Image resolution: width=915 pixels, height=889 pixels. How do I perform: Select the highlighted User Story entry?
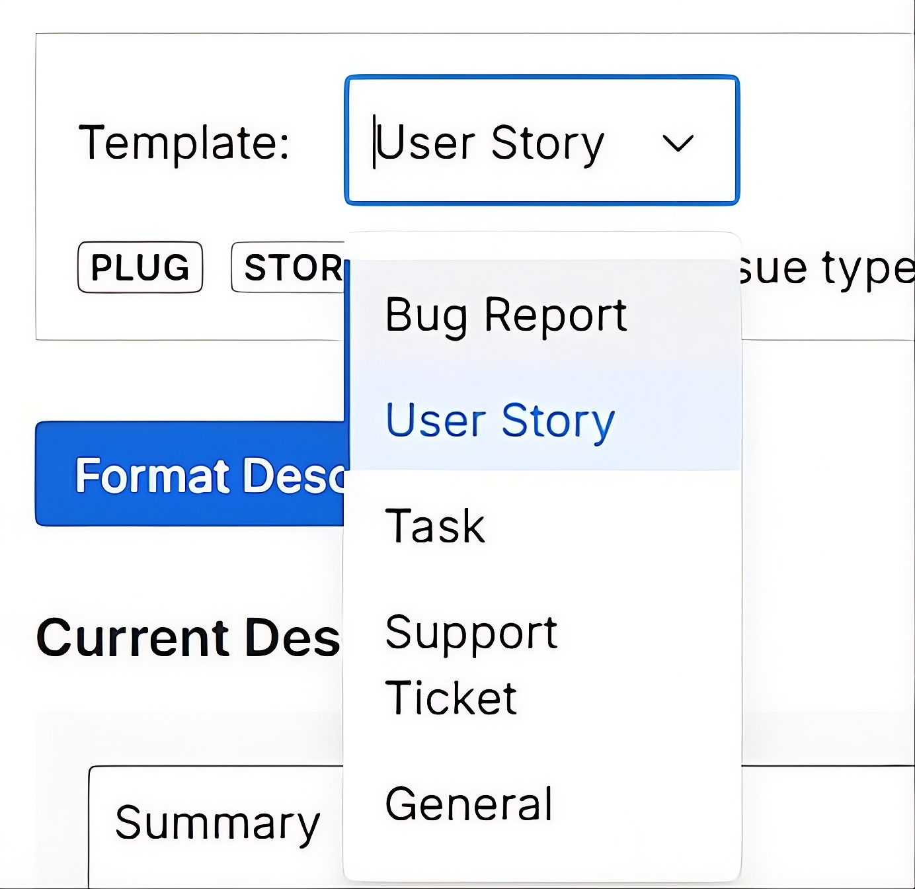coord(500,420)
